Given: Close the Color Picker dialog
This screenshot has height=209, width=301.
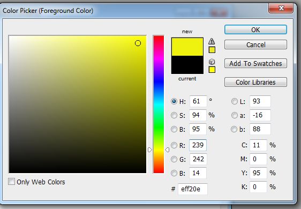Looking at the screenshot, I should click(281, 8).
